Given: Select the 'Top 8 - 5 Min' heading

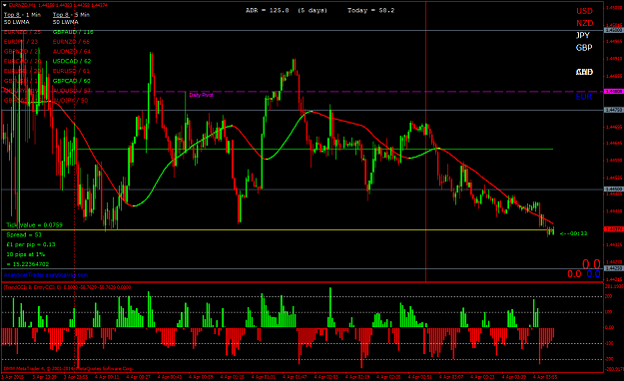Looking at the screenshot, I should [71, 15].
